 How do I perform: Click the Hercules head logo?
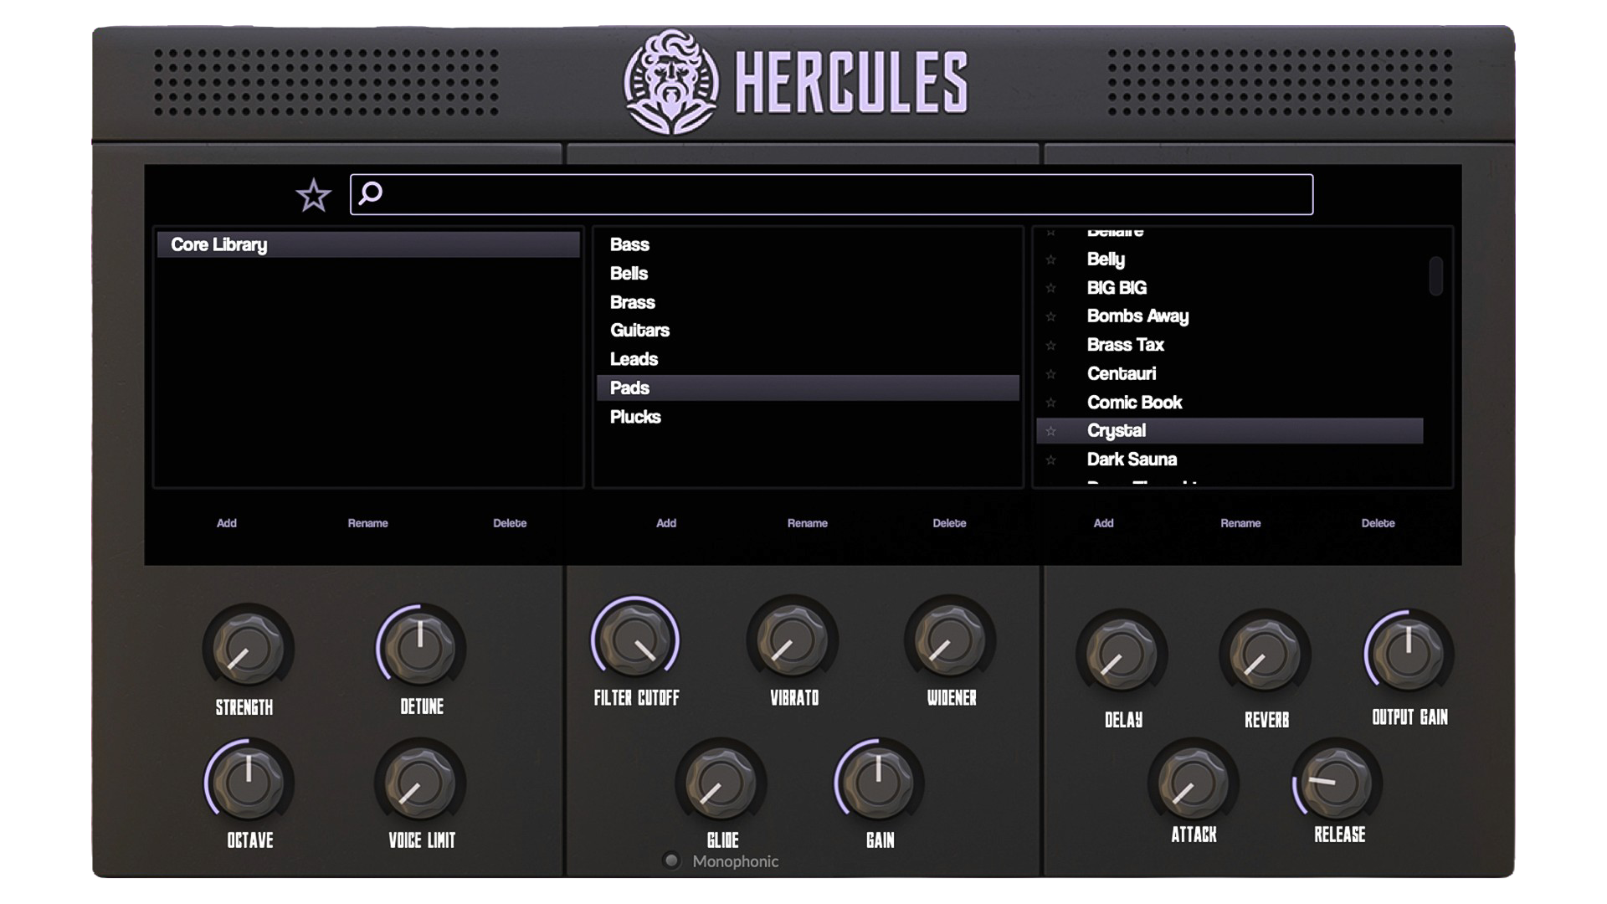(670, 82)
